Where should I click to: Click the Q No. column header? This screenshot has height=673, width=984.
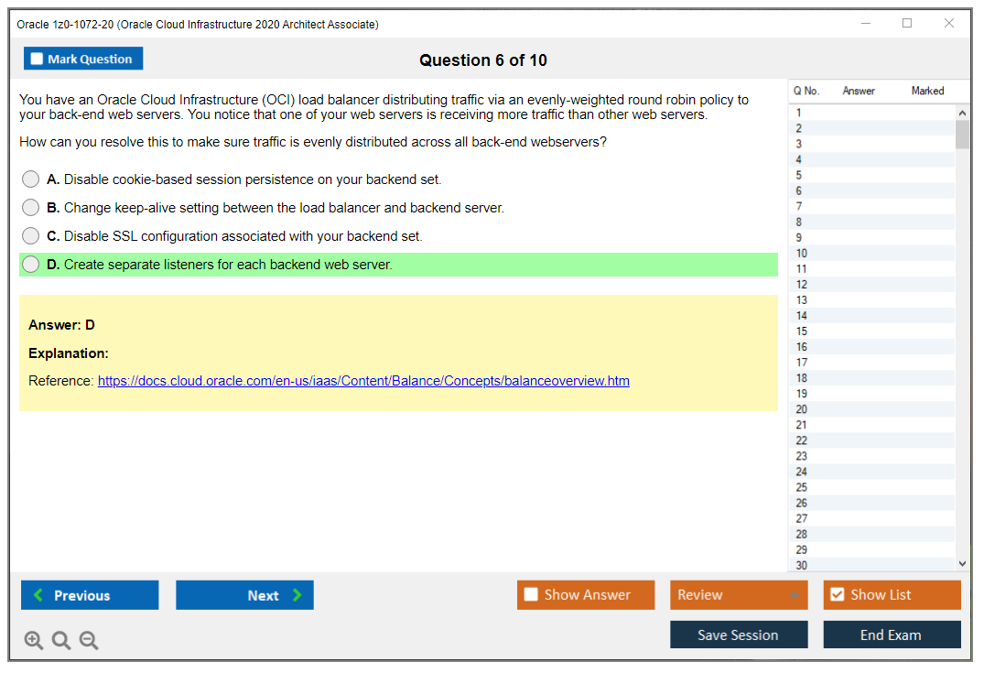tap(806, 91)
